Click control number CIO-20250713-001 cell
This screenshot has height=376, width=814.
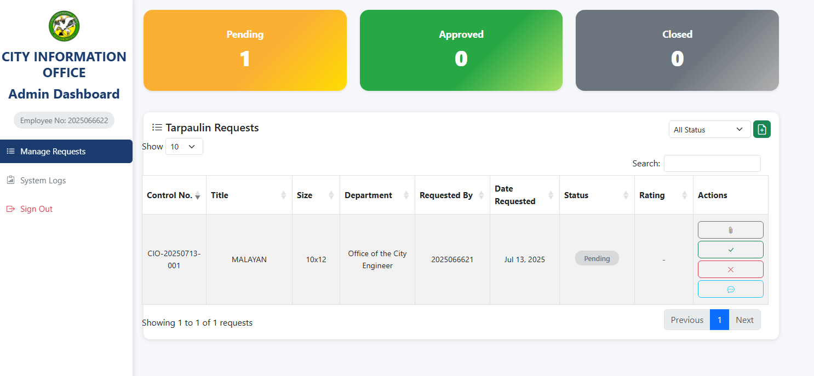coord(174,259)
